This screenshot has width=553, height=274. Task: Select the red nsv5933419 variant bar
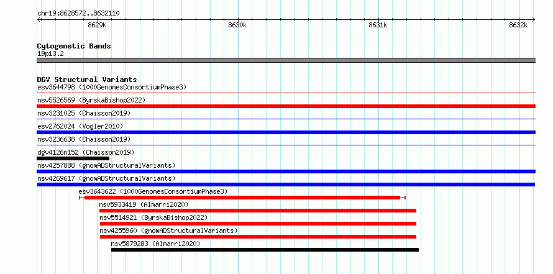(x=258, y=211)
